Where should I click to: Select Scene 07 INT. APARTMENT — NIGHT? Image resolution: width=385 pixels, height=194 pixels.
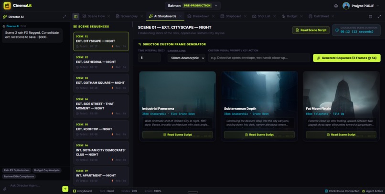[101, 176]
